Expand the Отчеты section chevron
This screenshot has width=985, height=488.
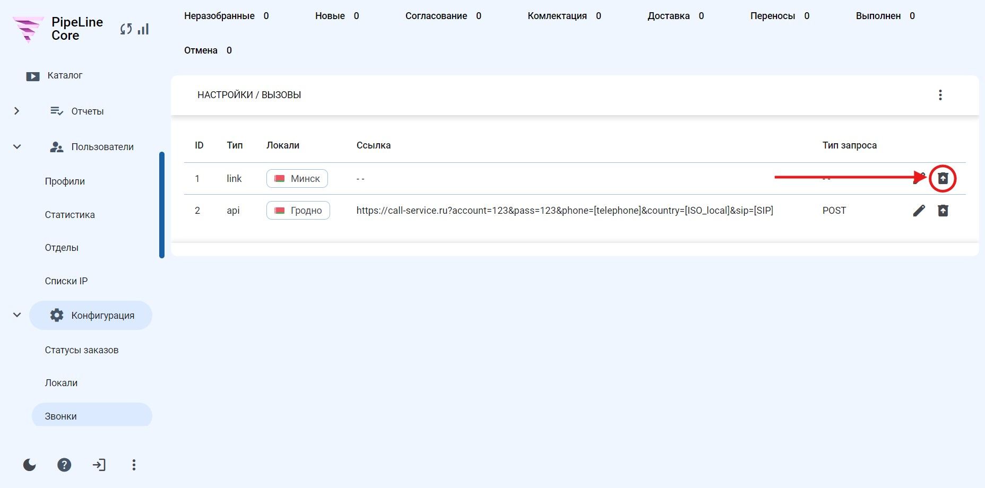[17, 111]
